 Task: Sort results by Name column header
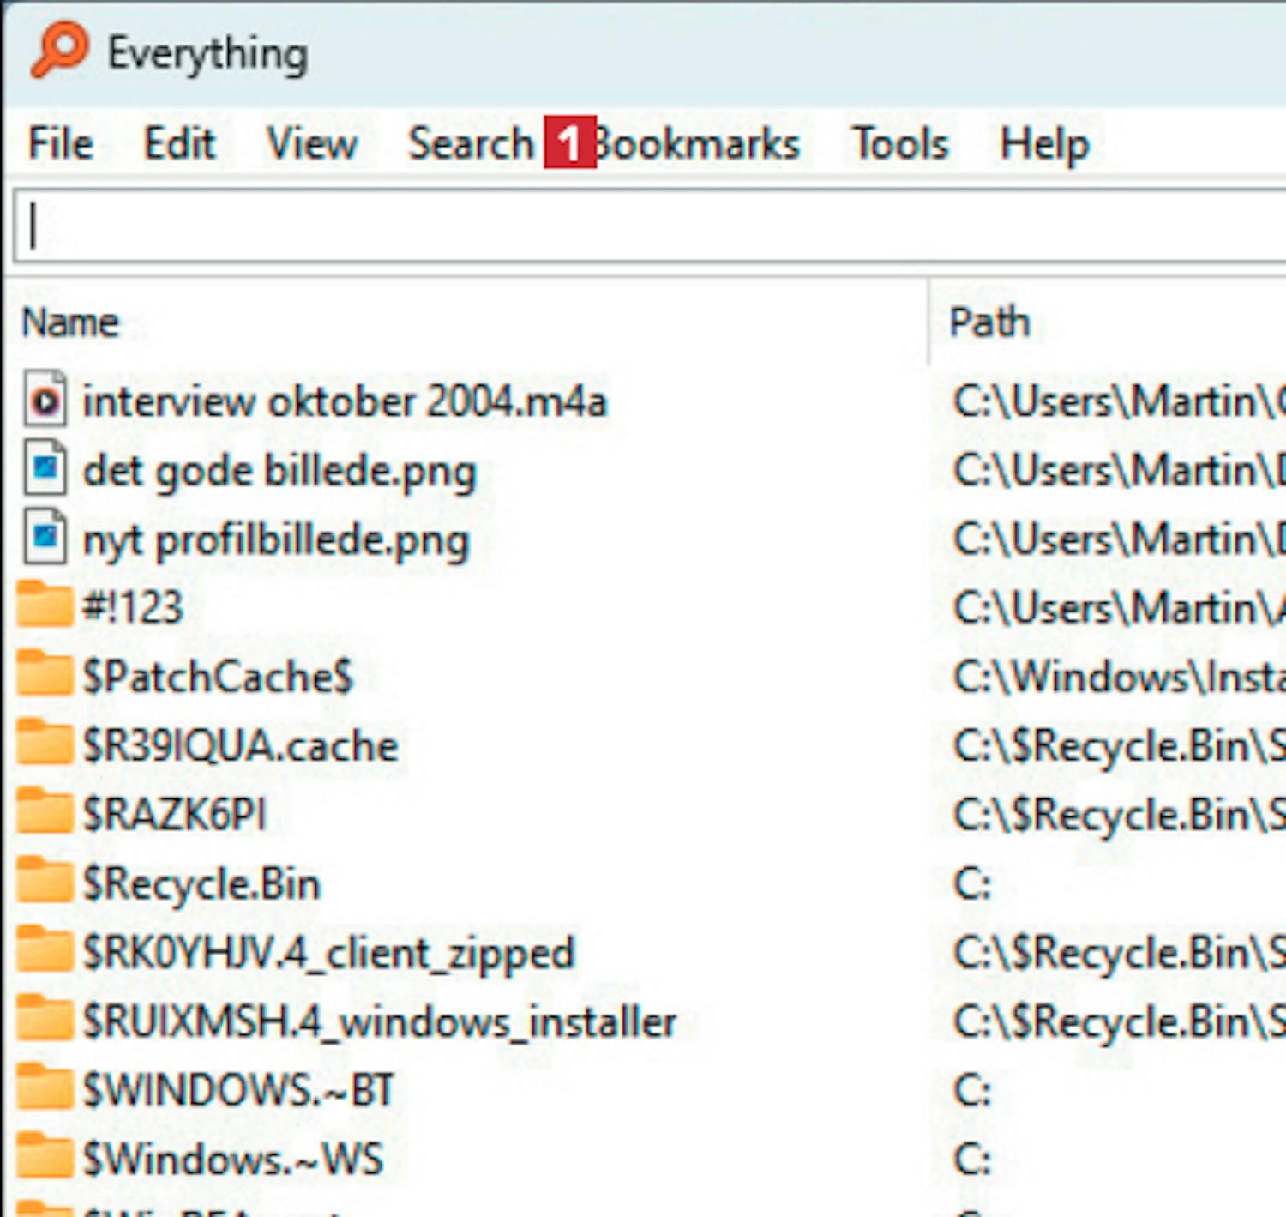point(70,322)
